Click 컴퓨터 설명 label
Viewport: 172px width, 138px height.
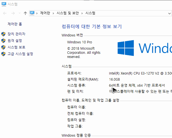point(76,120)
